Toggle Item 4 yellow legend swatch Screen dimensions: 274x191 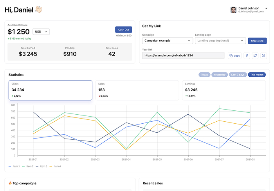click(51, 166)
